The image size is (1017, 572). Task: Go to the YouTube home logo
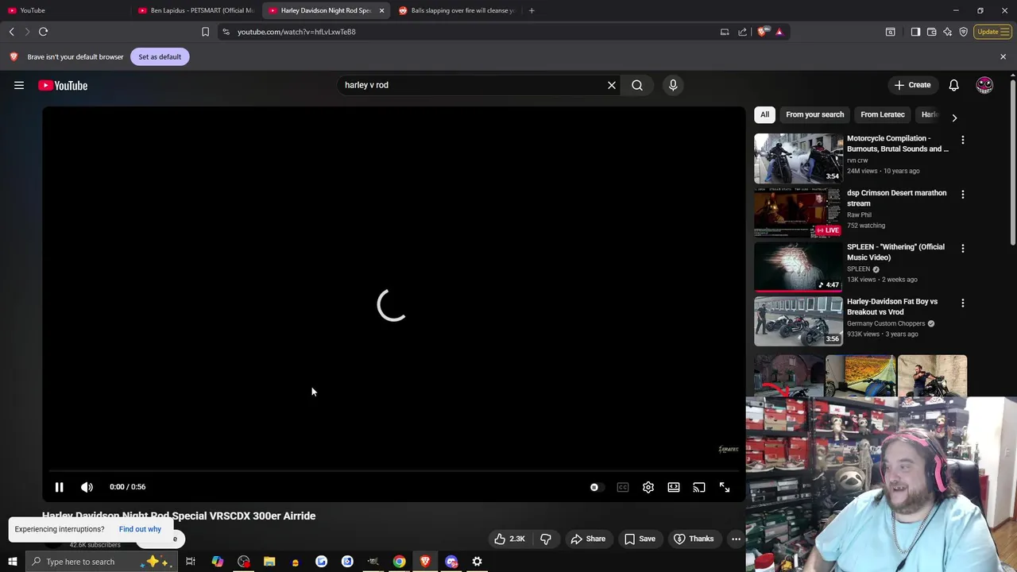(x=63, y=85)
